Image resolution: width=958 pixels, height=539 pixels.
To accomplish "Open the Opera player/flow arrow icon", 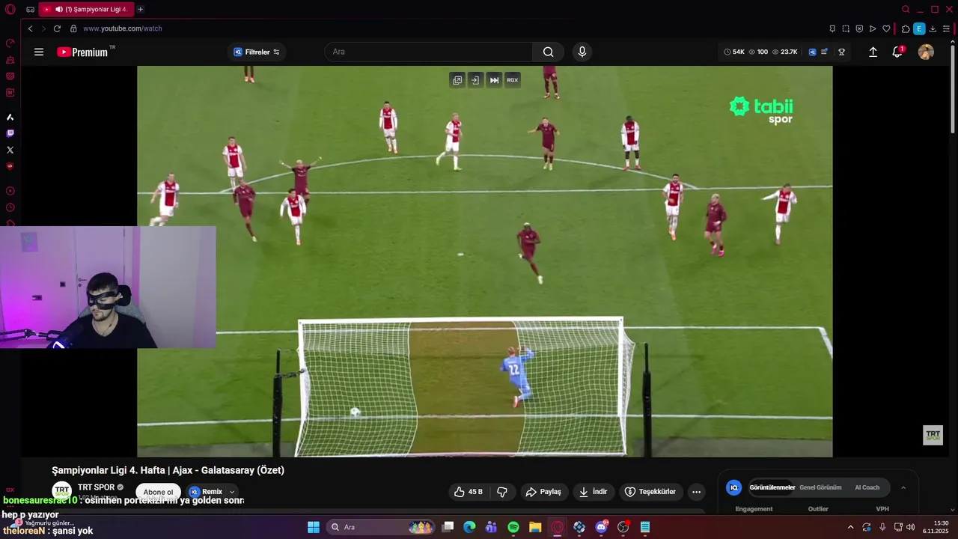I will tap(873, 28).
